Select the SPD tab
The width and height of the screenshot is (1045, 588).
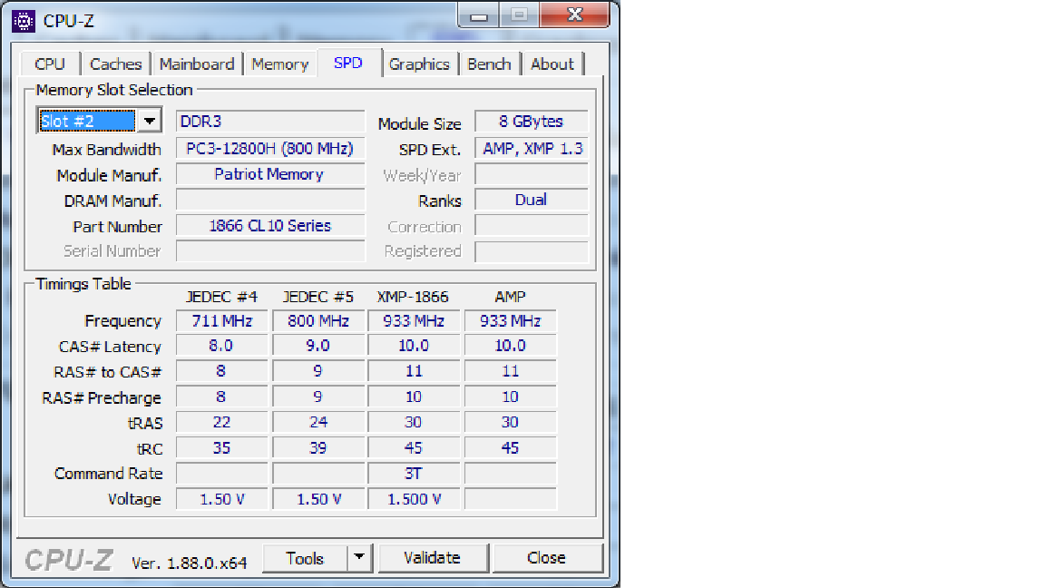click(348, 63)
